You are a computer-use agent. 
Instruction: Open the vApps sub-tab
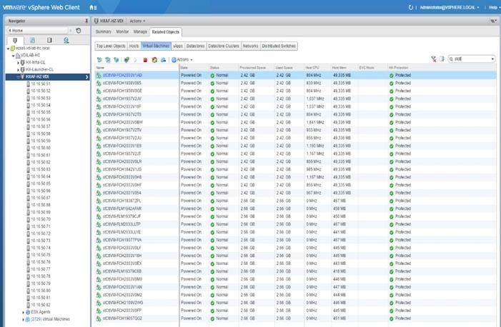pos(178,46)
